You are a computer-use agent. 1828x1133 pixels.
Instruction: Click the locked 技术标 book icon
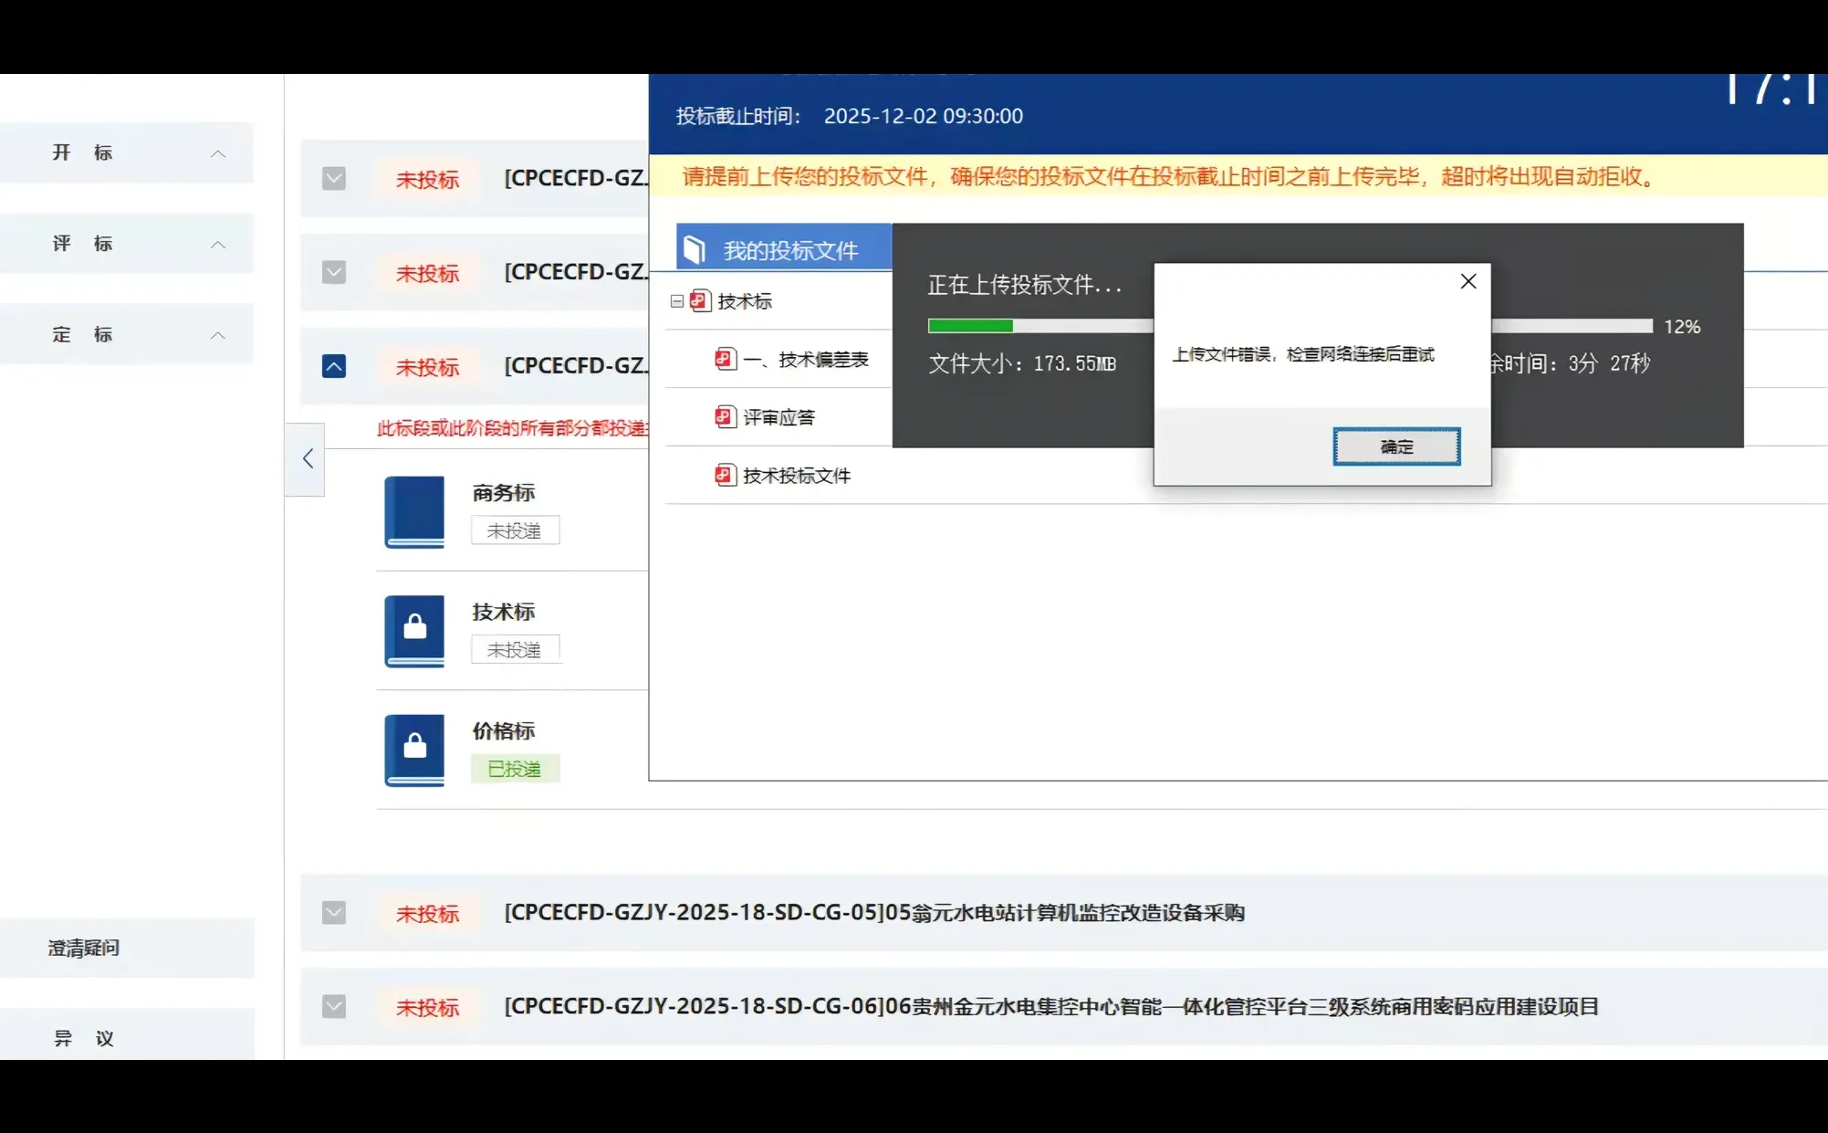coord(414,631)
